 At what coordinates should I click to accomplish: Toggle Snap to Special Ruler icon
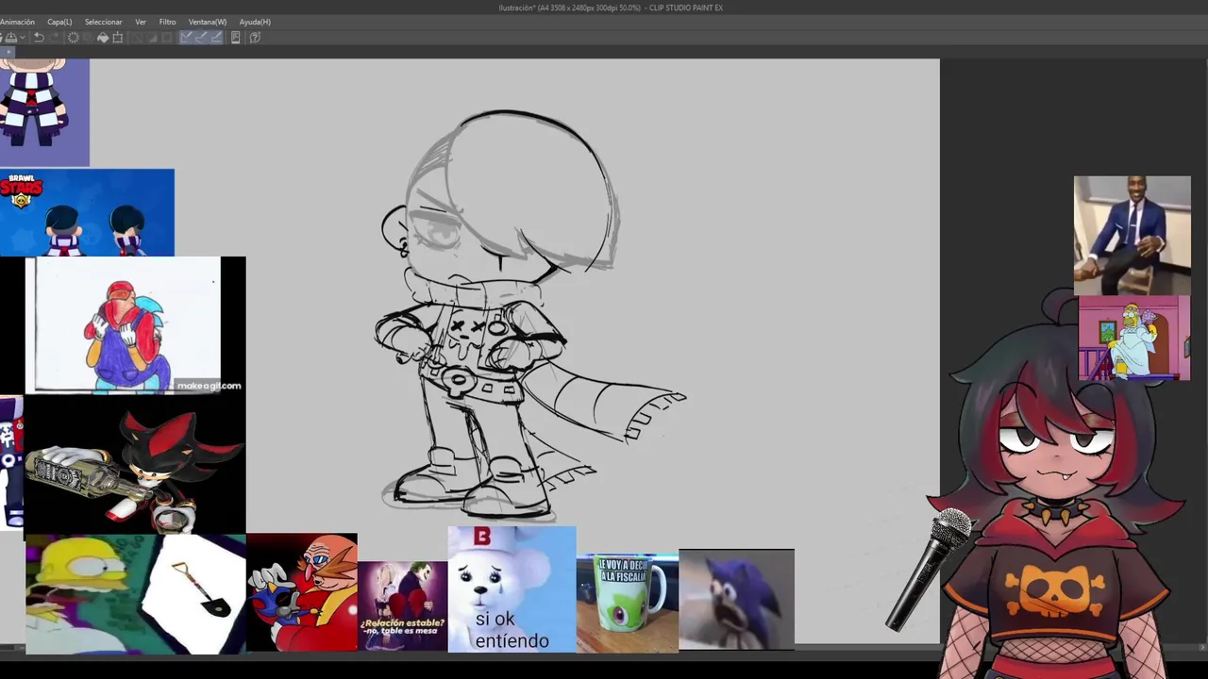click(x=201, y=38)
